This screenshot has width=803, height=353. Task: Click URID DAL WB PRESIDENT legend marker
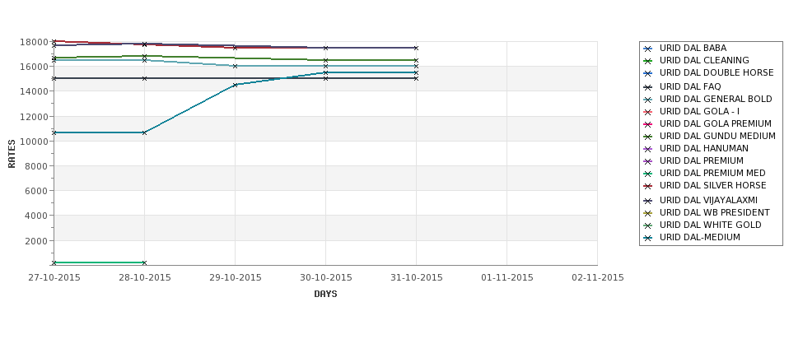click(648, 213)
